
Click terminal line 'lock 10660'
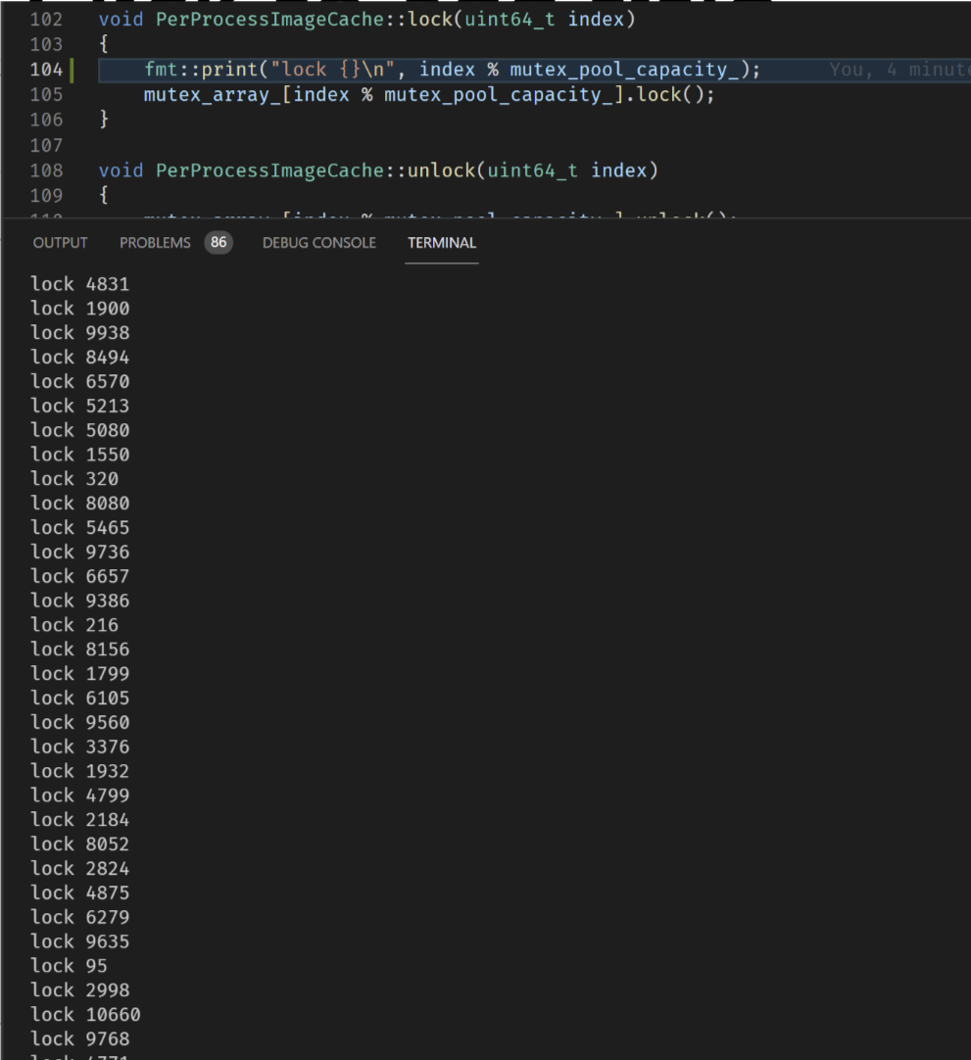click(x=85, y=1014)
